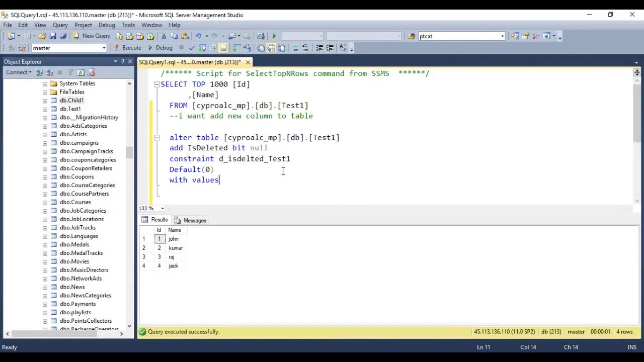Expand the System Tables folder
The width and height of the screenshot is (644, 362).
(x=45, y=83)
